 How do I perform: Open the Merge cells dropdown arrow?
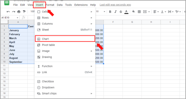click(149, 12)
